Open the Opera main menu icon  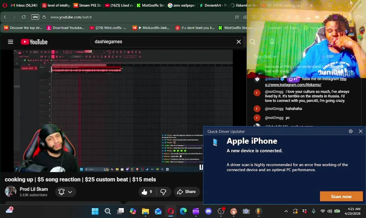(5, 5)
